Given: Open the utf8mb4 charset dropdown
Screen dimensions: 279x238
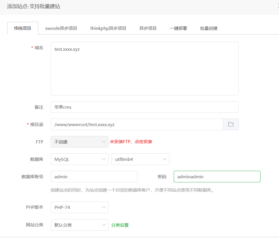Looking at the screenshot, I should click(x=140, y=159).
